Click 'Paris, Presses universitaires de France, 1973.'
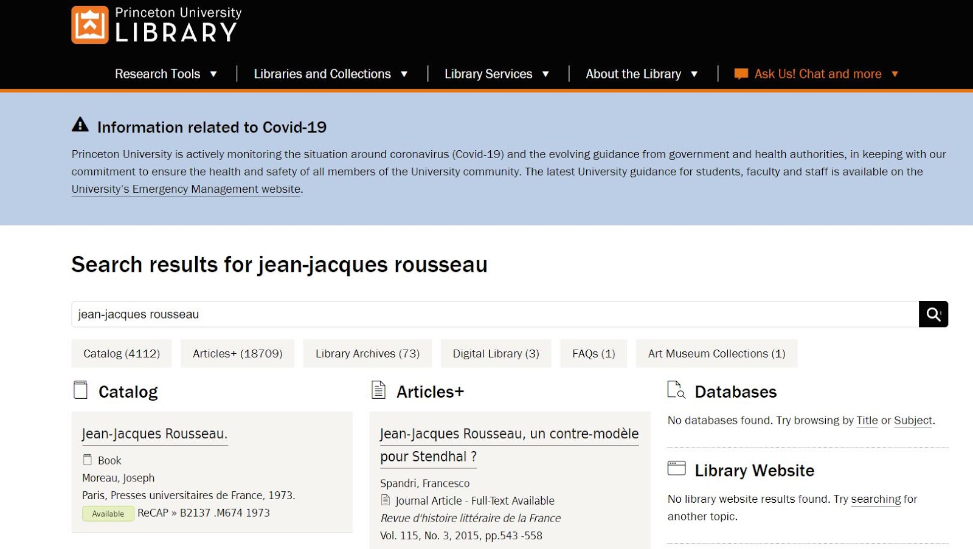This screenshot has width=973, height=549. pyautogui.click(x=189, y=495)
